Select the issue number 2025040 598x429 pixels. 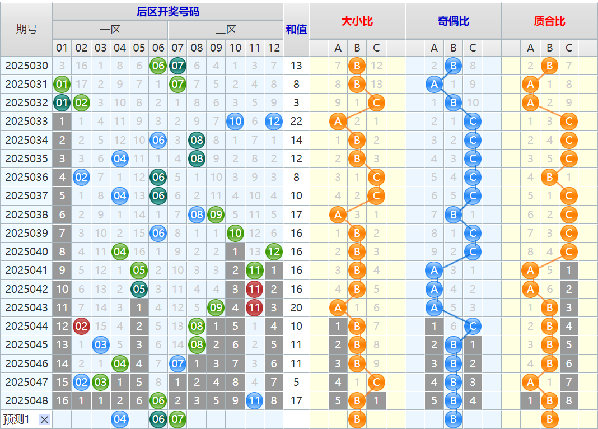click(x=26, y=251)
